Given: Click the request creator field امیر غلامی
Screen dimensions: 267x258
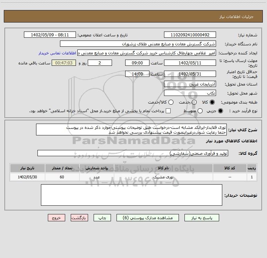Looking at the screenshot, I should [x=147, y=53].
